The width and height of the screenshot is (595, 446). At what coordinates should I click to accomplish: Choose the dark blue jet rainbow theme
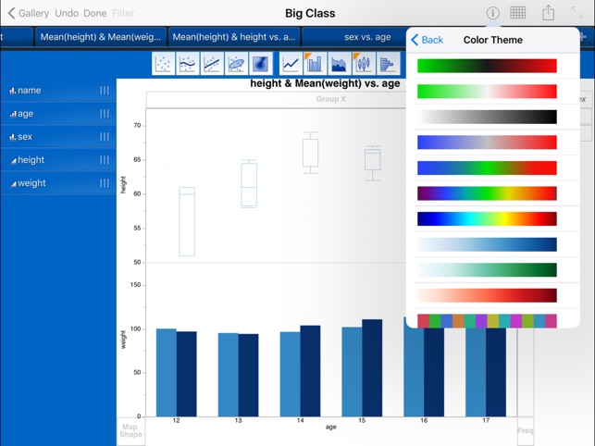487,219
